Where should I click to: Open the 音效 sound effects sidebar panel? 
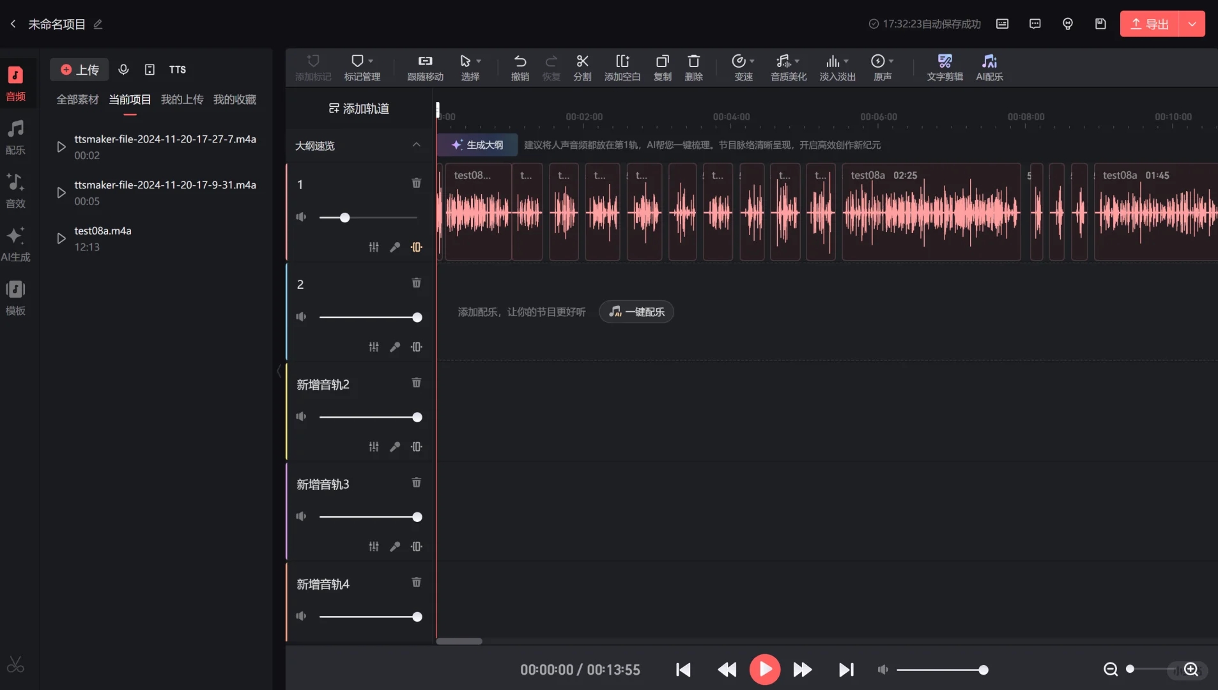15,190
